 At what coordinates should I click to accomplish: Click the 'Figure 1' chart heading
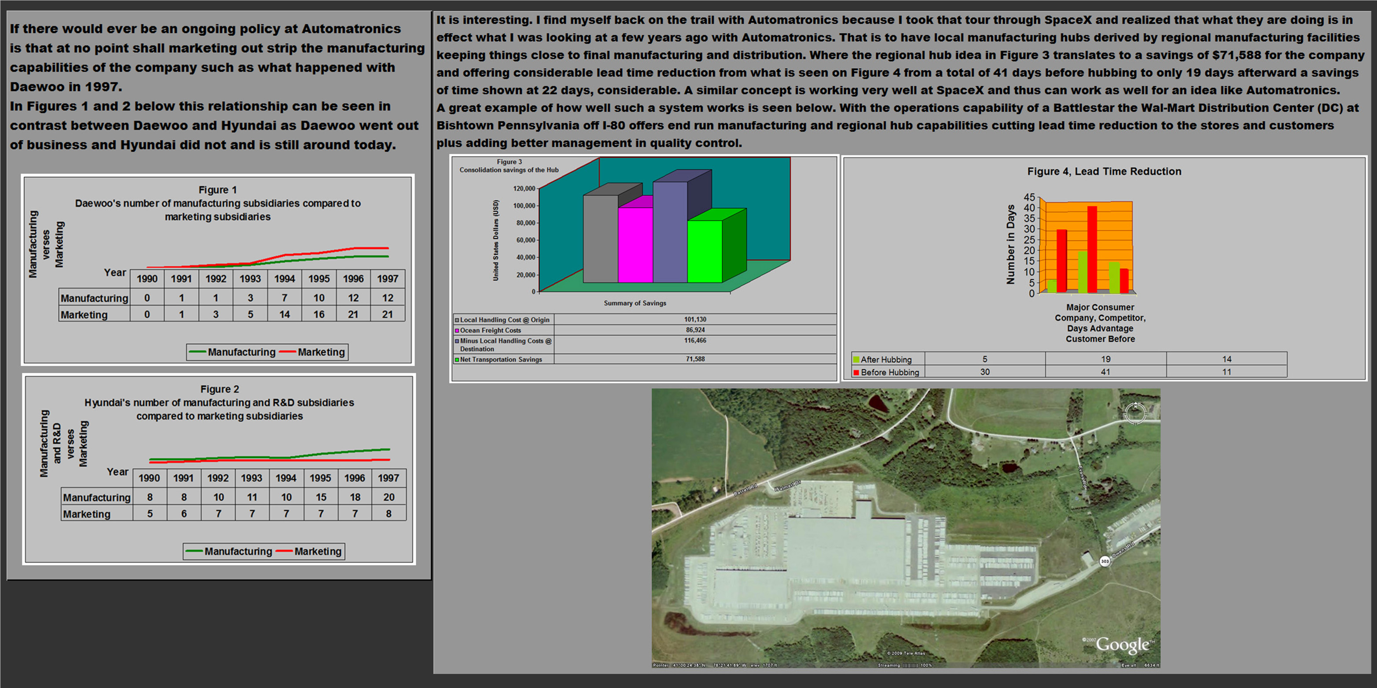click(217, 189)
